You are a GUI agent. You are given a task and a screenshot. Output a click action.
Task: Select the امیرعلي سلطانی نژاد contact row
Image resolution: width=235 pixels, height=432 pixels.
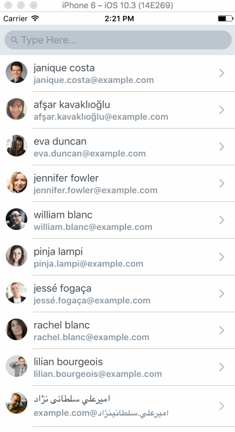[117, 406]
